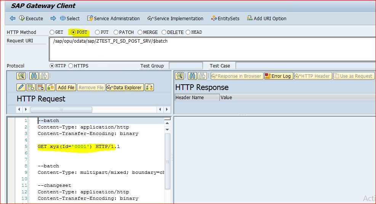
Task: Click the back arrow before Execute
Action: (x=13, y=18)
